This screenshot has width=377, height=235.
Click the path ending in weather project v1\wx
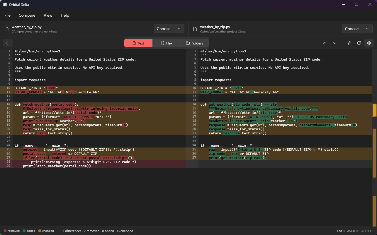pyautogui.click(x=34, y=31)
